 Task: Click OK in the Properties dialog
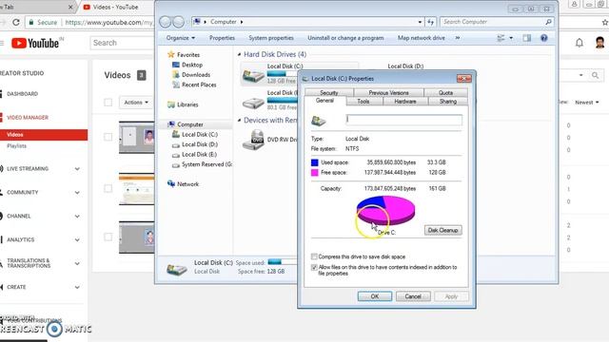click(x=375, y=296)
